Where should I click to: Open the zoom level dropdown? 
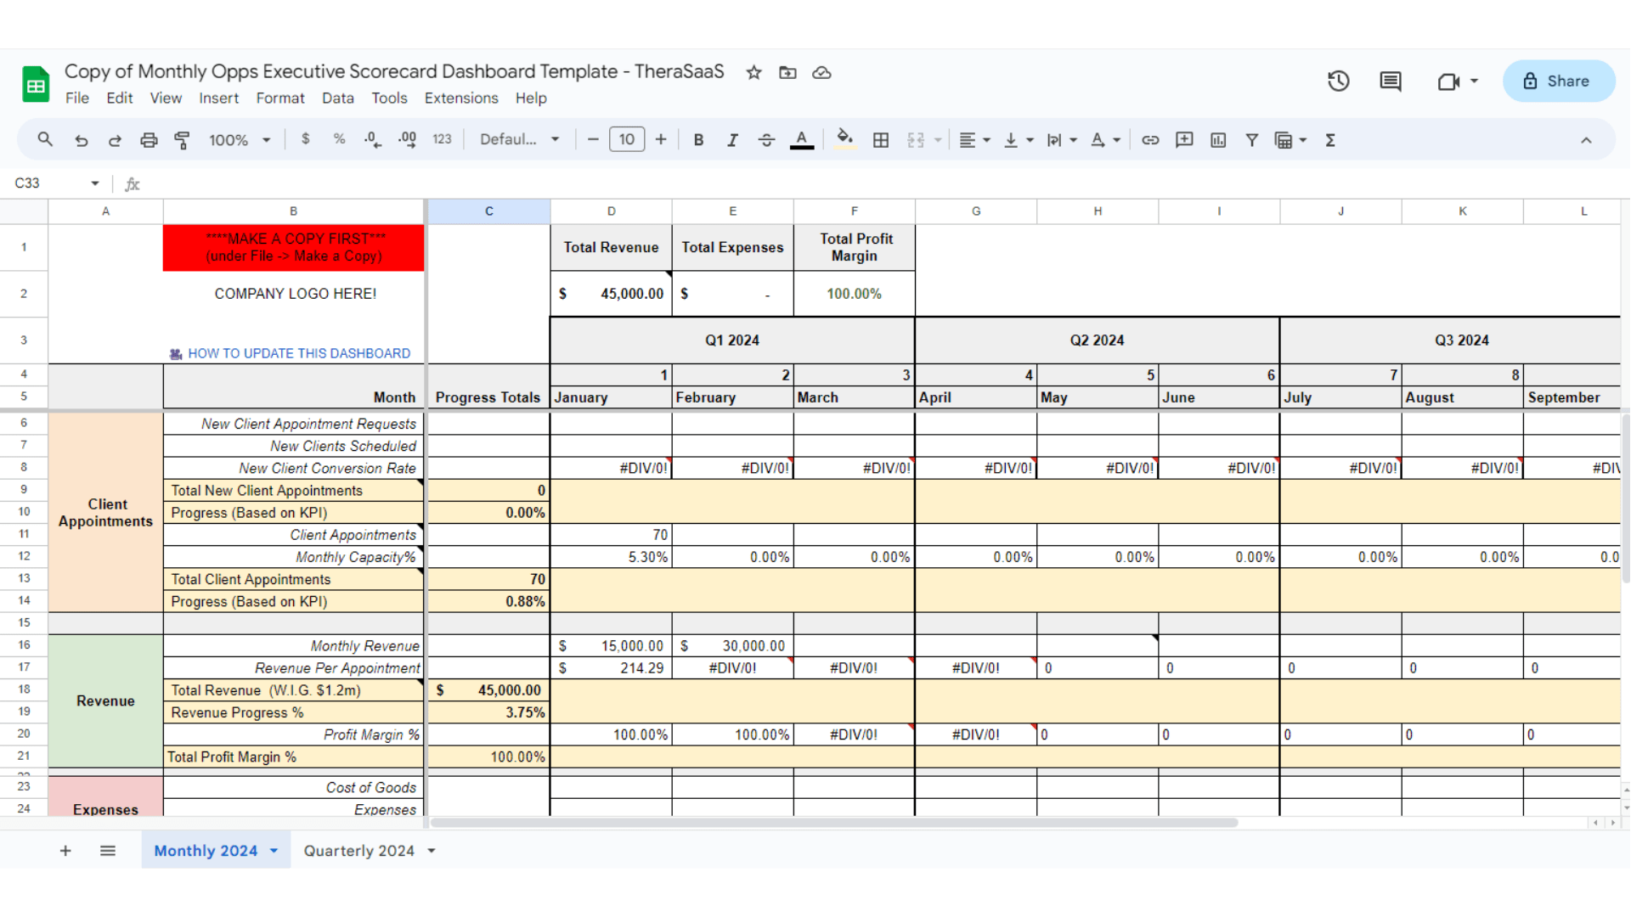[239, 139]
